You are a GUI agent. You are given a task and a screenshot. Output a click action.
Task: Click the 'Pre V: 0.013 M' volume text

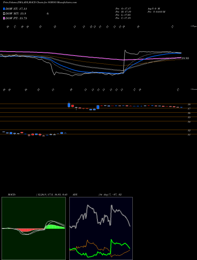(x=156, y=11)
